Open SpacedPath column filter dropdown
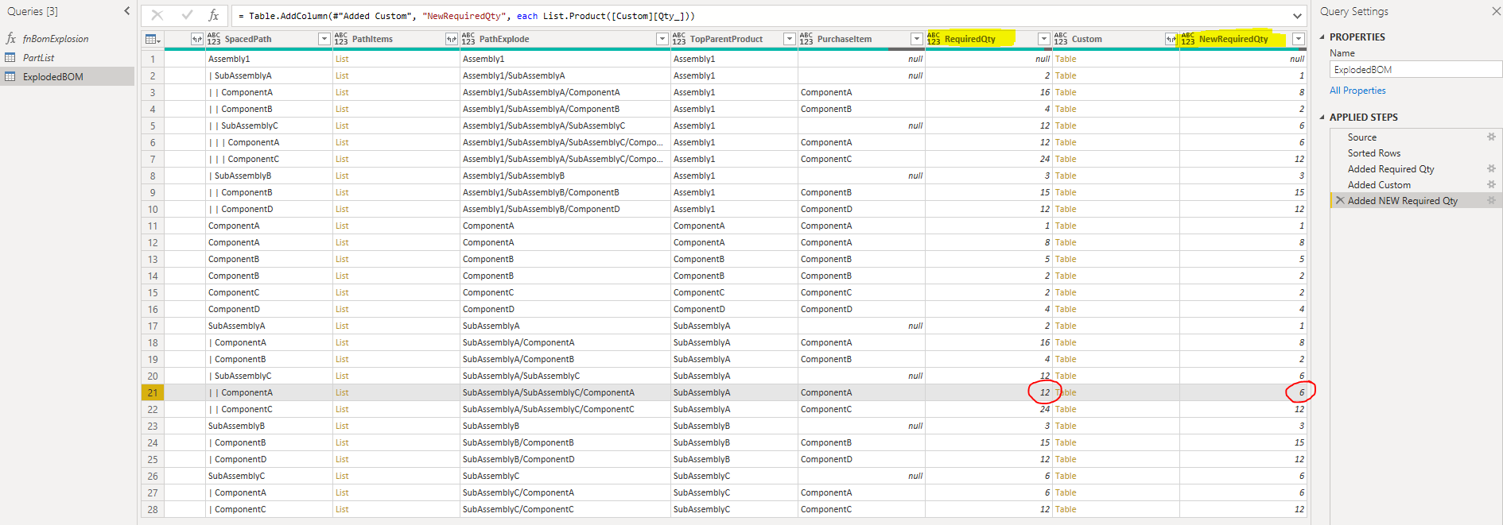1503x525 pixels. (324, 39)
